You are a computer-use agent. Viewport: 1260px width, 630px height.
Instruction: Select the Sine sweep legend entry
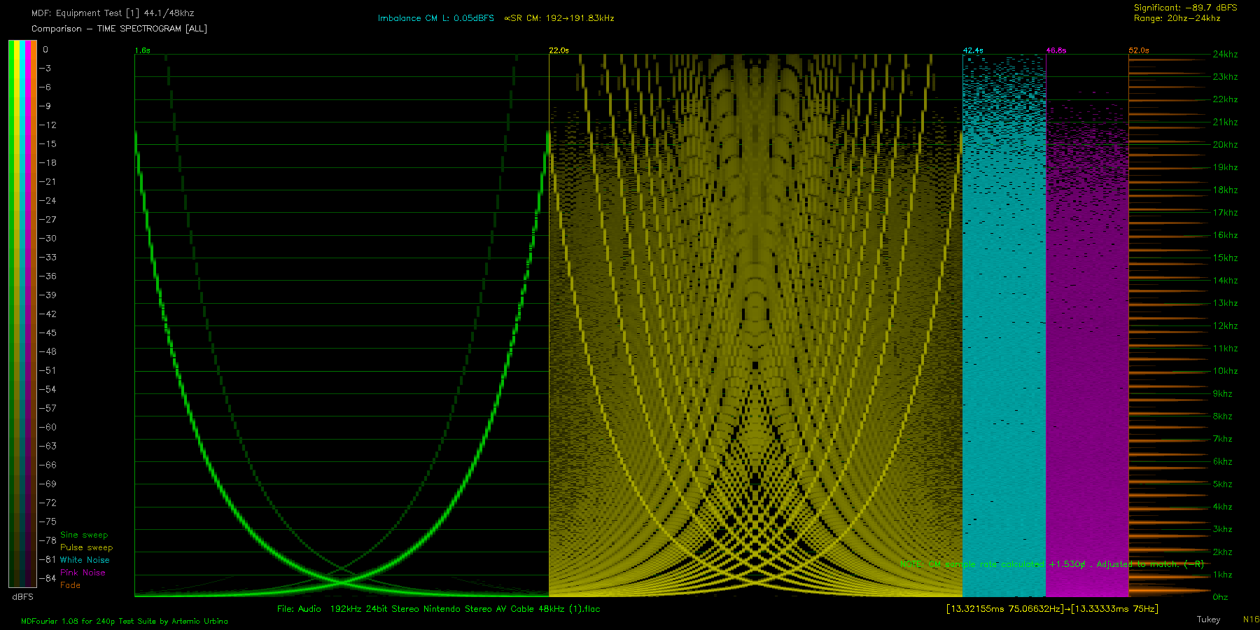[x=84, y=535]
